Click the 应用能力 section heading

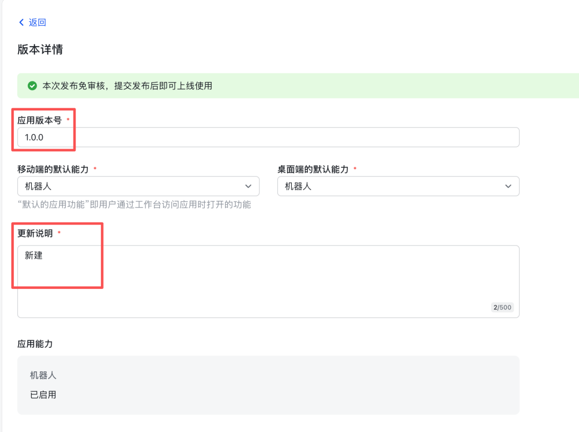[35, 344]
